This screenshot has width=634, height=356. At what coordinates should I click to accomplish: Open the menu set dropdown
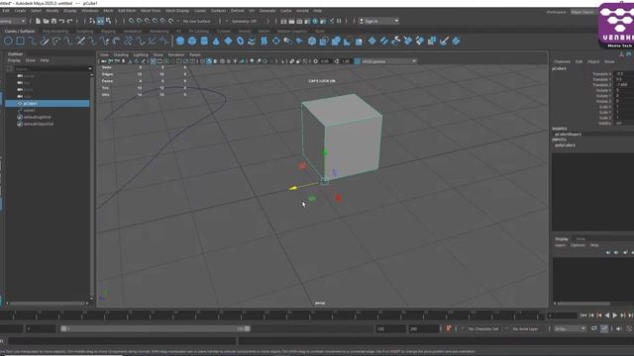coord(13,21)
